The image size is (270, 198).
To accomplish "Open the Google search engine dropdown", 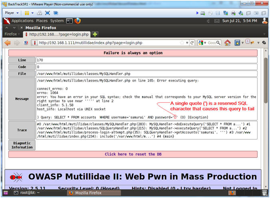I will point(202,43).
